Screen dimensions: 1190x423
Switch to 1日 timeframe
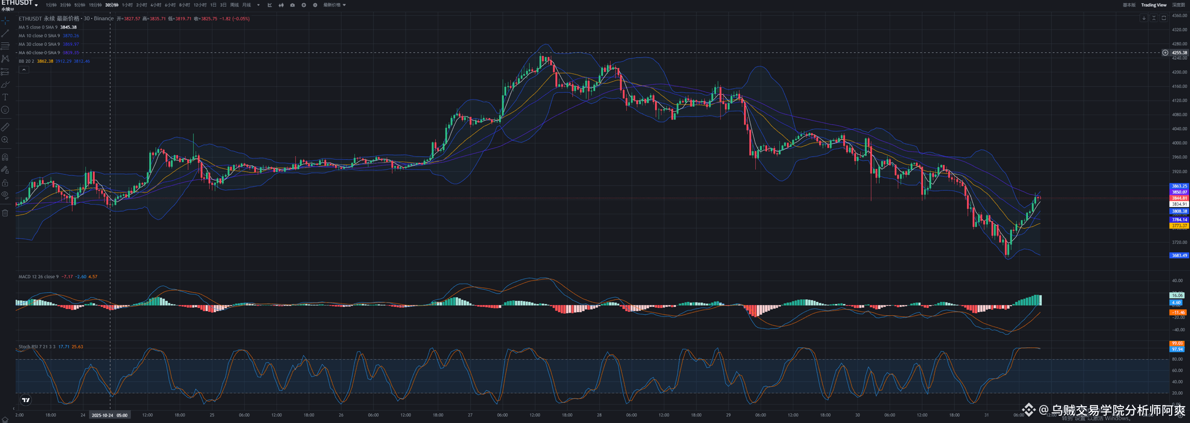point(213,5)
